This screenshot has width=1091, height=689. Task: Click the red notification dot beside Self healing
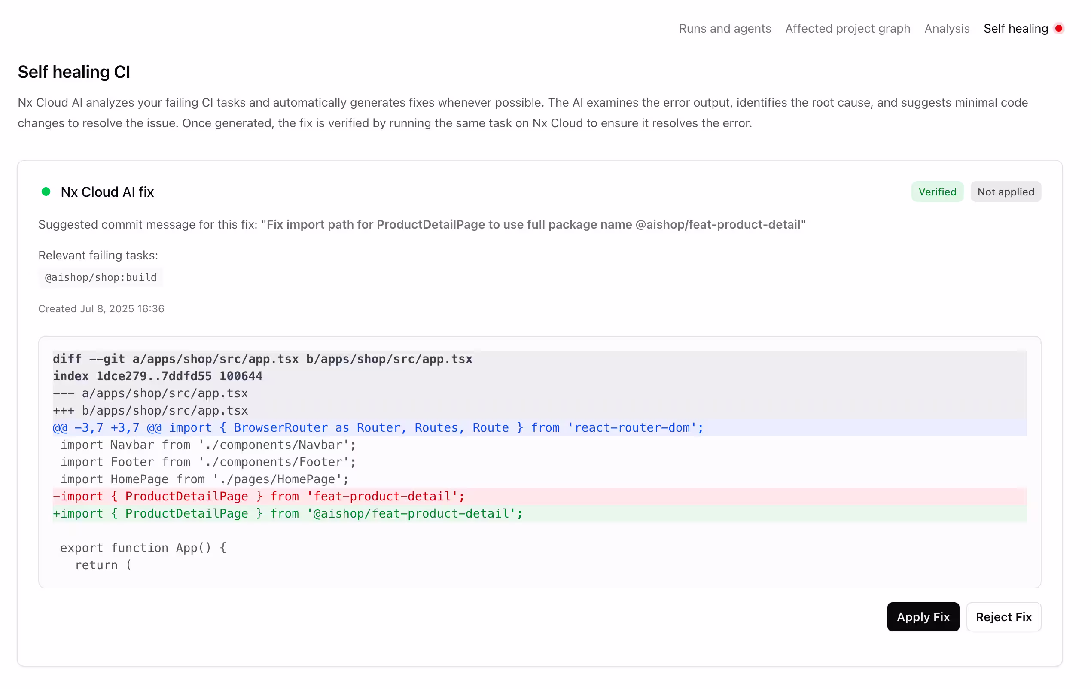coord(1059,28)
